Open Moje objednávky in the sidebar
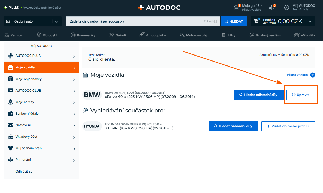 click(41, 79)
